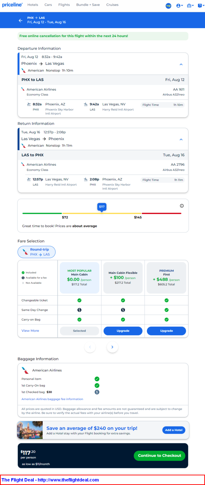Click the Add a Hotel button

174,430
